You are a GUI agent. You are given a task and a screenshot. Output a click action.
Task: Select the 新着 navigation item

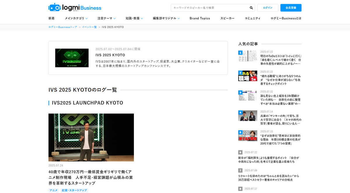[51, 18]
